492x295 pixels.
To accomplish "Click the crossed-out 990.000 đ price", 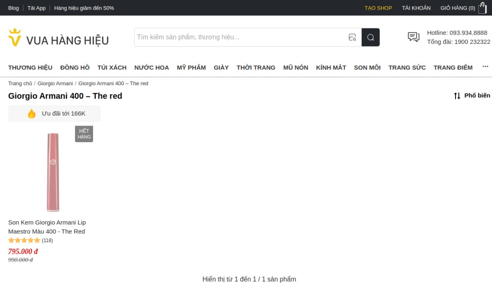I will pos(20,260).
